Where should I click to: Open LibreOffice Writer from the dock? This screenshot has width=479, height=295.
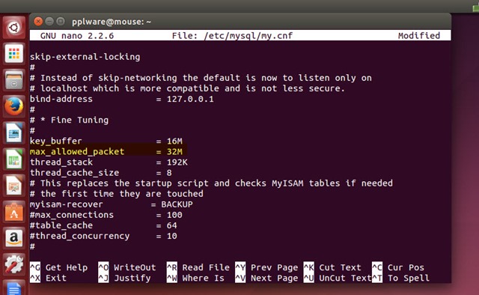click(x=13, y=133)
